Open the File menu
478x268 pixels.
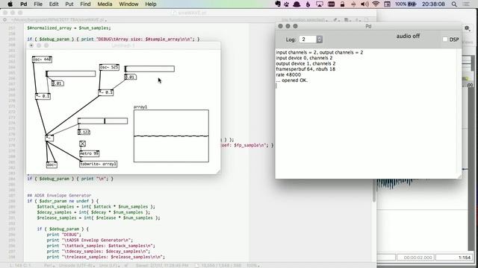point(38,4)
